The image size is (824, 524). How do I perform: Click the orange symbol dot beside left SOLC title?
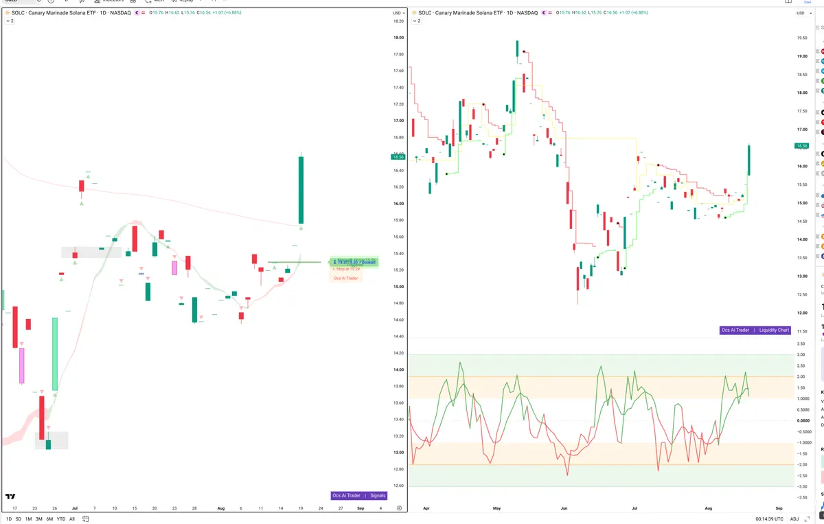coord(7,12)
